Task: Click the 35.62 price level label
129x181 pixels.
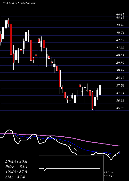Action: click(120, 108)
